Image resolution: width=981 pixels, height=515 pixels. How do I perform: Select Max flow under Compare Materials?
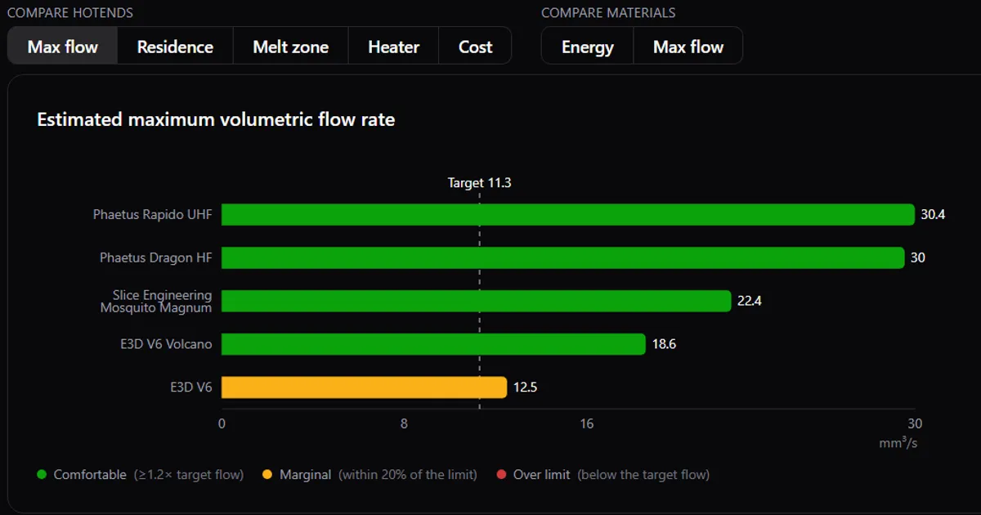(x=688, y=46)
